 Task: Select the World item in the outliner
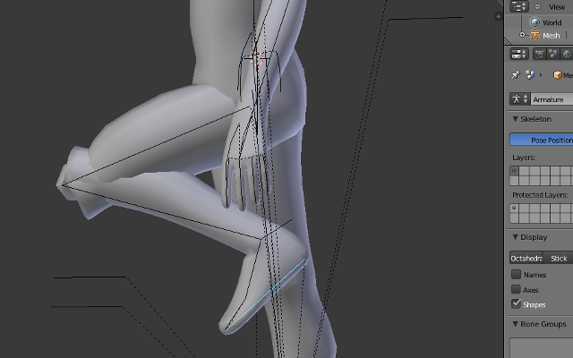click(x=552, y=22)
